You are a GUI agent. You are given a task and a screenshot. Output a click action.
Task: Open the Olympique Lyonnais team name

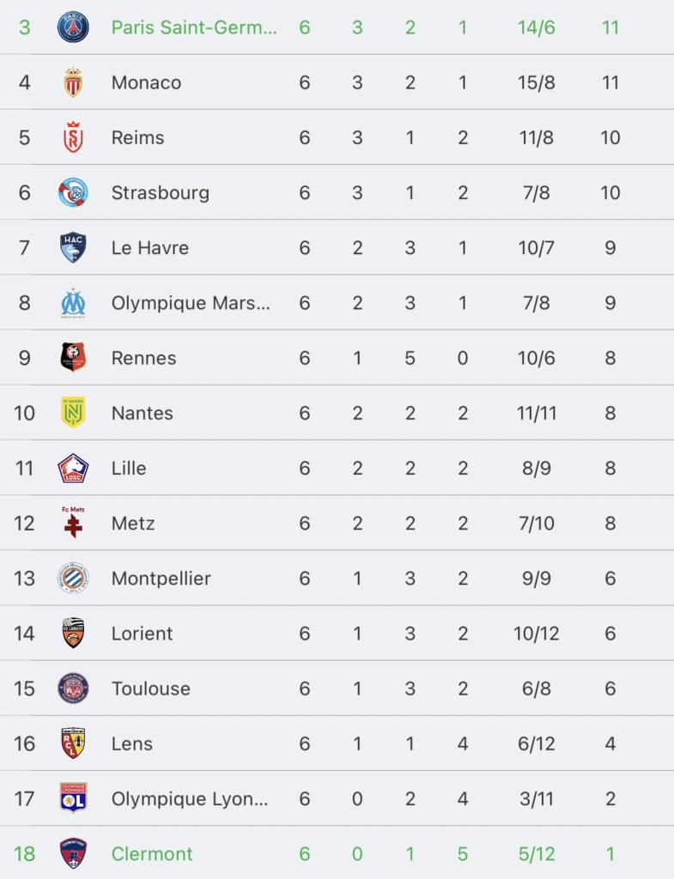pos(190,798)
